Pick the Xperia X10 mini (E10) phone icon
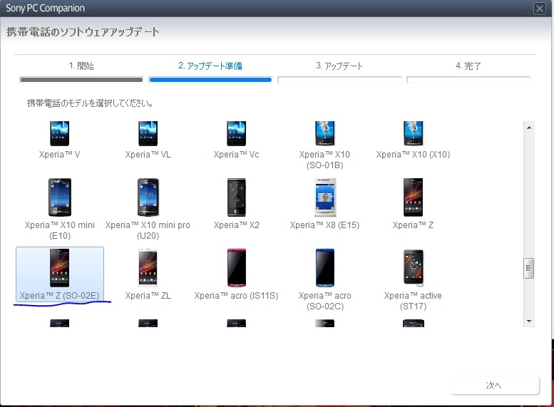The width and height of the screenshot is (554, 407). pyautogui.click(x=59, y=197)
